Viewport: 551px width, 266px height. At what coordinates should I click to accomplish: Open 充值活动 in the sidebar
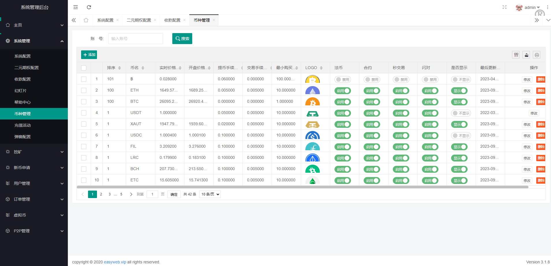coord(23,125)
